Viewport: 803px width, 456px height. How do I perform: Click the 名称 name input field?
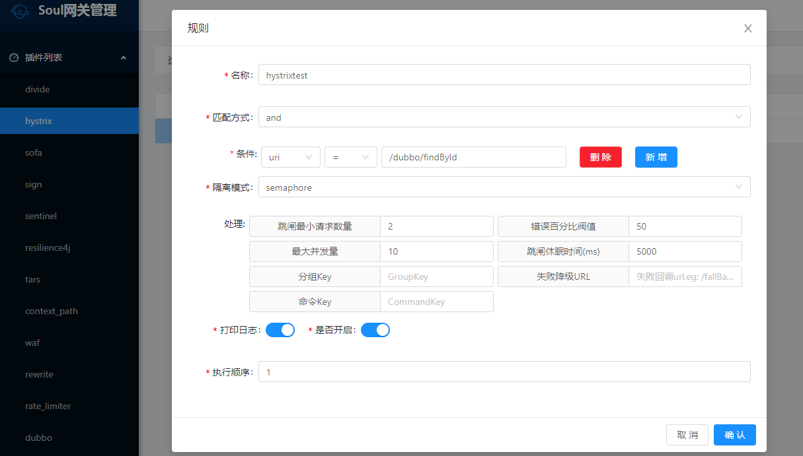[504, 75]
